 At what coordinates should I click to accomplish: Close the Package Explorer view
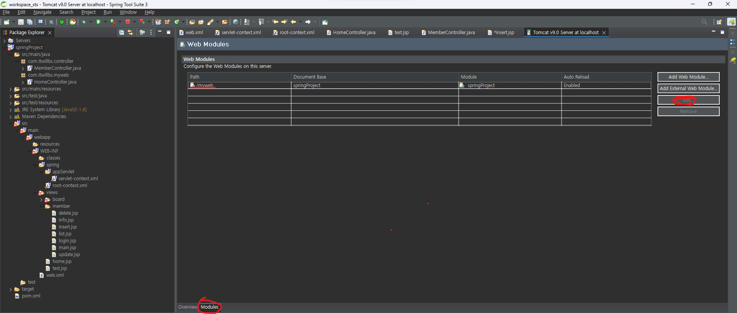coord(50,33)
